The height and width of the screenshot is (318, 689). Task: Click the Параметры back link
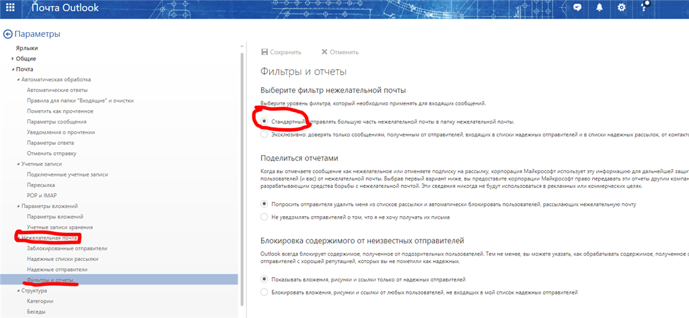[38, 34]
